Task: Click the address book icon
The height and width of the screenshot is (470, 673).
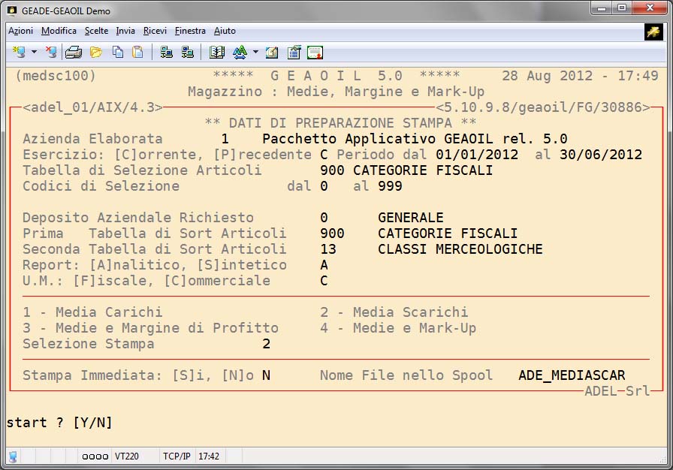Action: pos(217,53)
